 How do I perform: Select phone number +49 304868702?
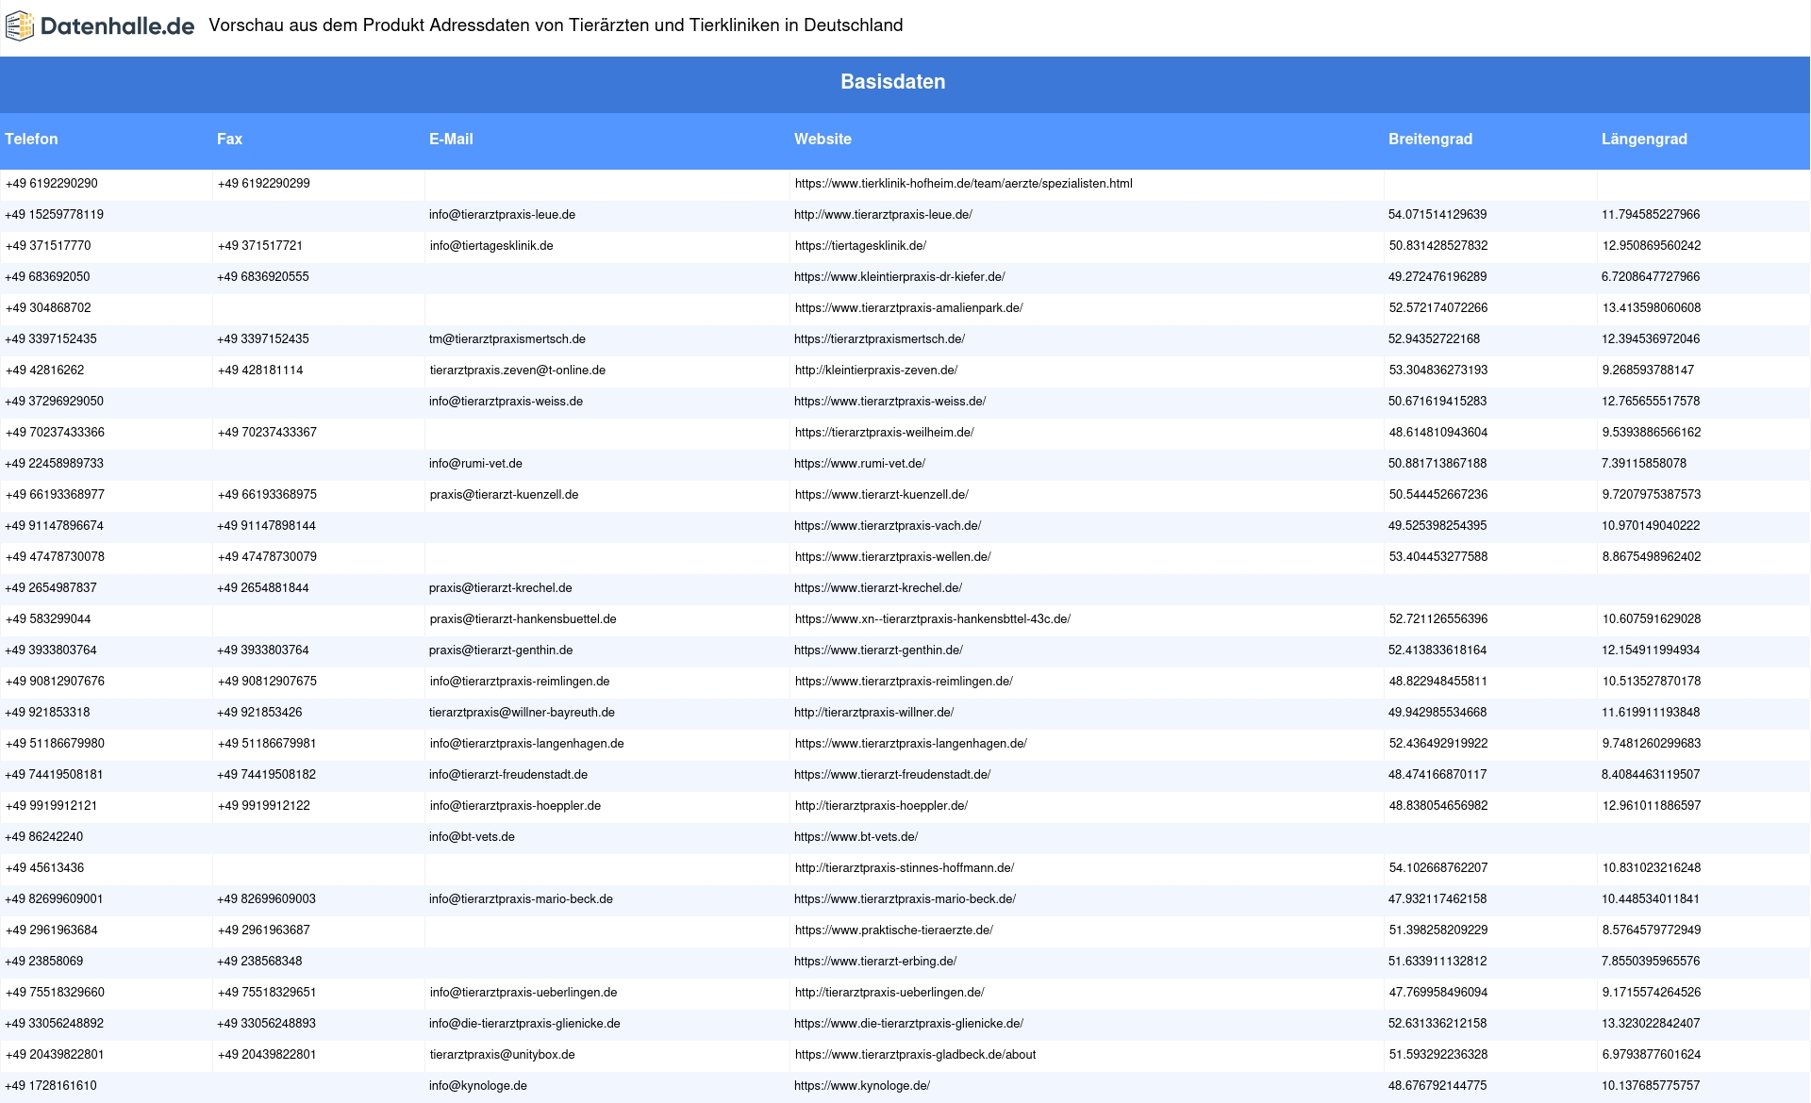tap(48, 308)
